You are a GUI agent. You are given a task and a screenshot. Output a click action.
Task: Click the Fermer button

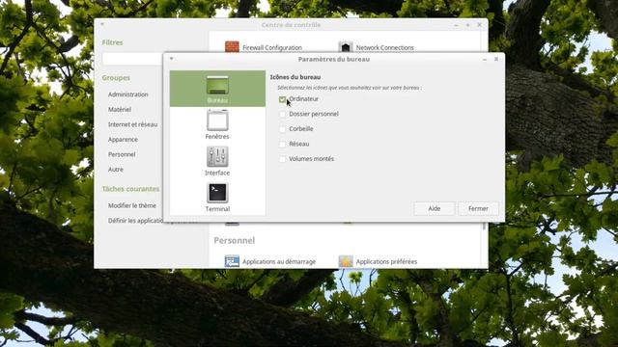(x=478, y=208)
